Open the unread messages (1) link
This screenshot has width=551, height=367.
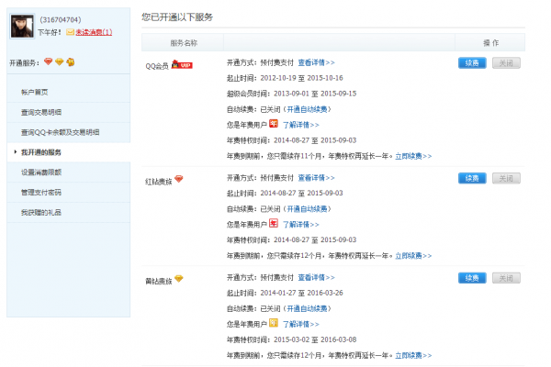coord(94,32)
